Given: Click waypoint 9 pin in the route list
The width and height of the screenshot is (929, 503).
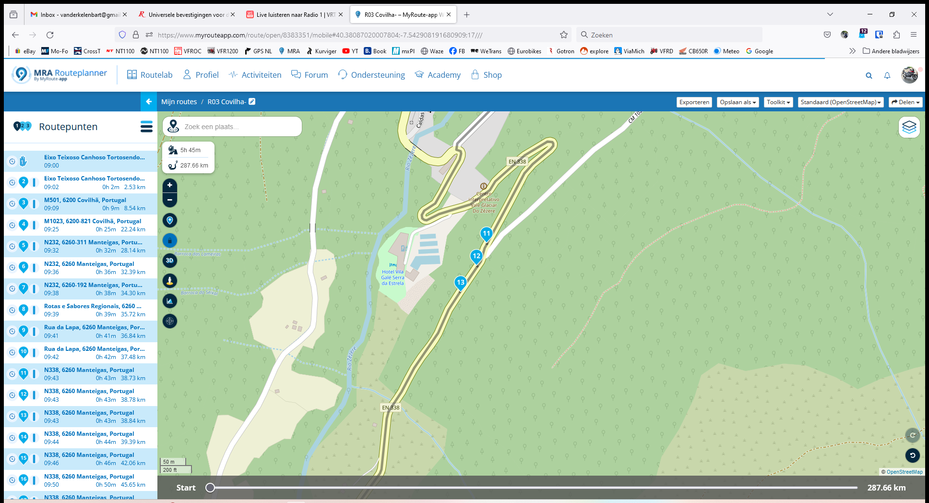Looking at the screenshot, I should click(24, 331).
